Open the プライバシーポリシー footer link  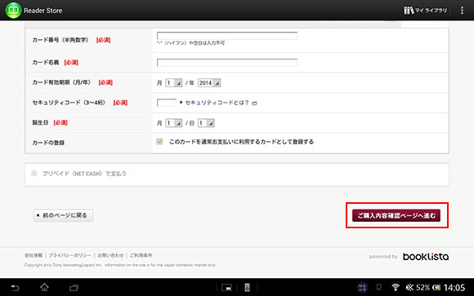coord(69,255)
